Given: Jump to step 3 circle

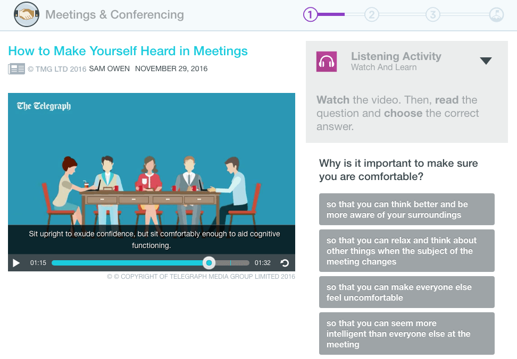Looking at the screenshot, I should click(x=432, y=15).
